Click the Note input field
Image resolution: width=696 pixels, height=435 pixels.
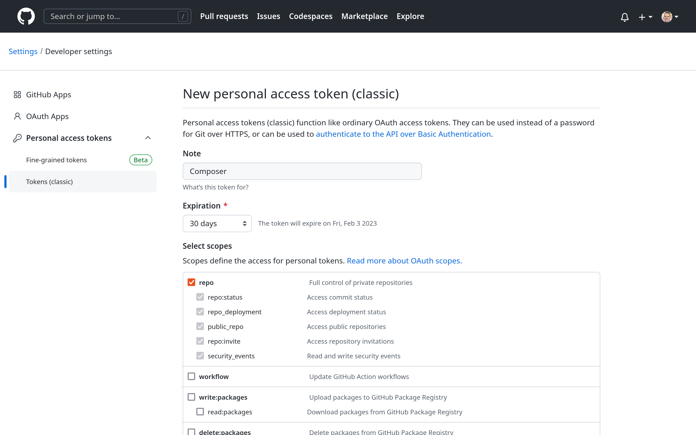302,171
